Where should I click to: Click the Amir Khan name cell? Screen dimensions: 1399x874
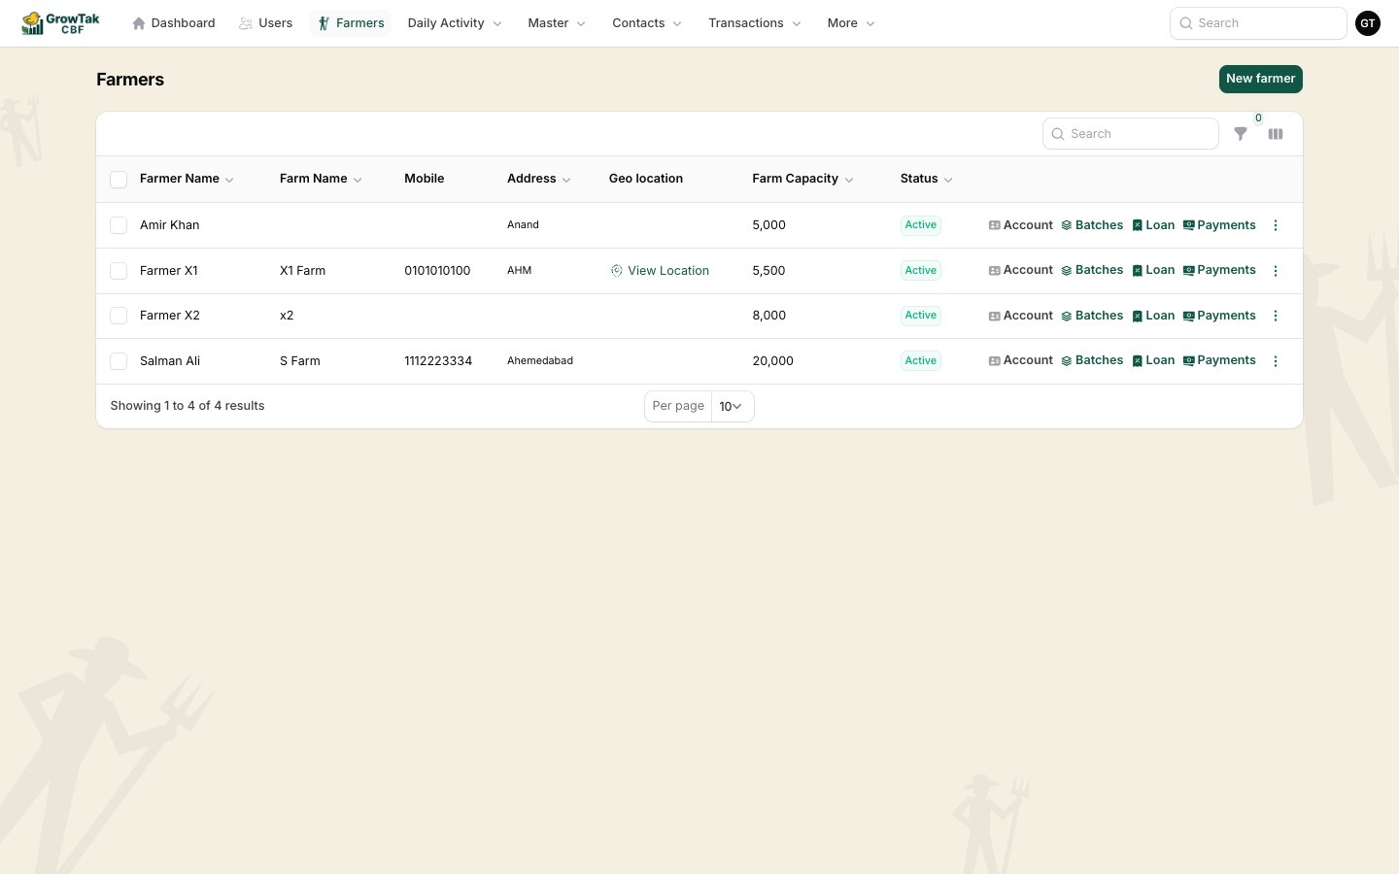(x=169, y=225)
